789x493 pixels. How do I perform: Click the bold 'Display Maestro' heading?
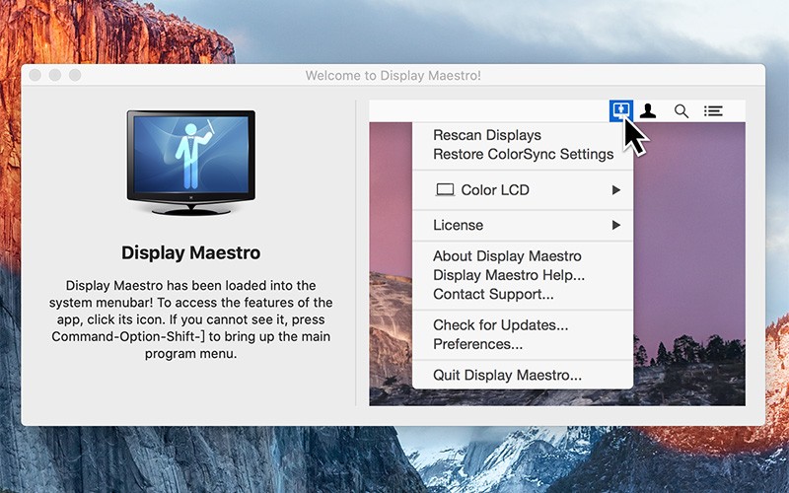(x=190, y=252)
